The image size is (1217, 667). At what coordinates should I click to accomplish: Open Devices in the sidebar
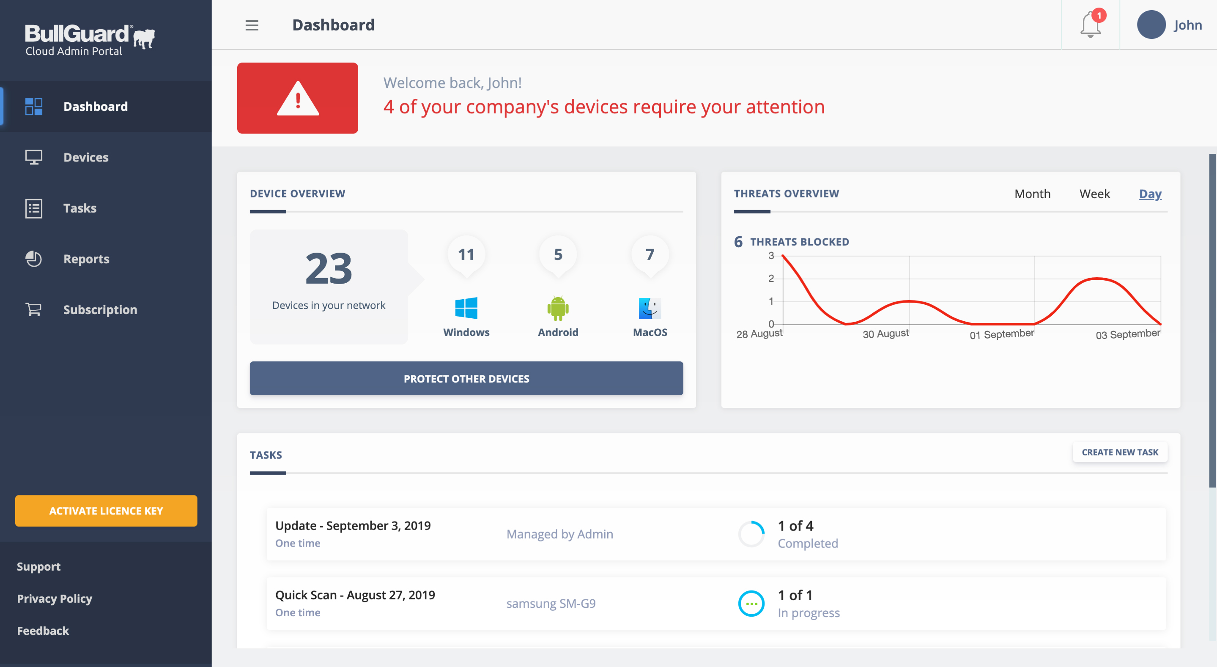pos(86,157)
